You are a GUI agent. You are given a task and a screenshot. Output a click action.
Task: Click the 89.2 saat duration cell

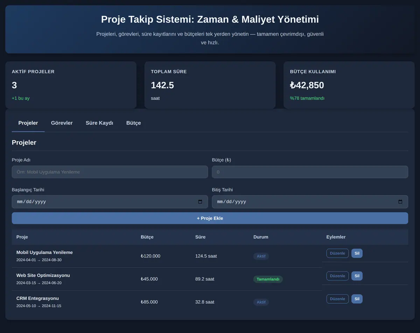pos(205,279)
